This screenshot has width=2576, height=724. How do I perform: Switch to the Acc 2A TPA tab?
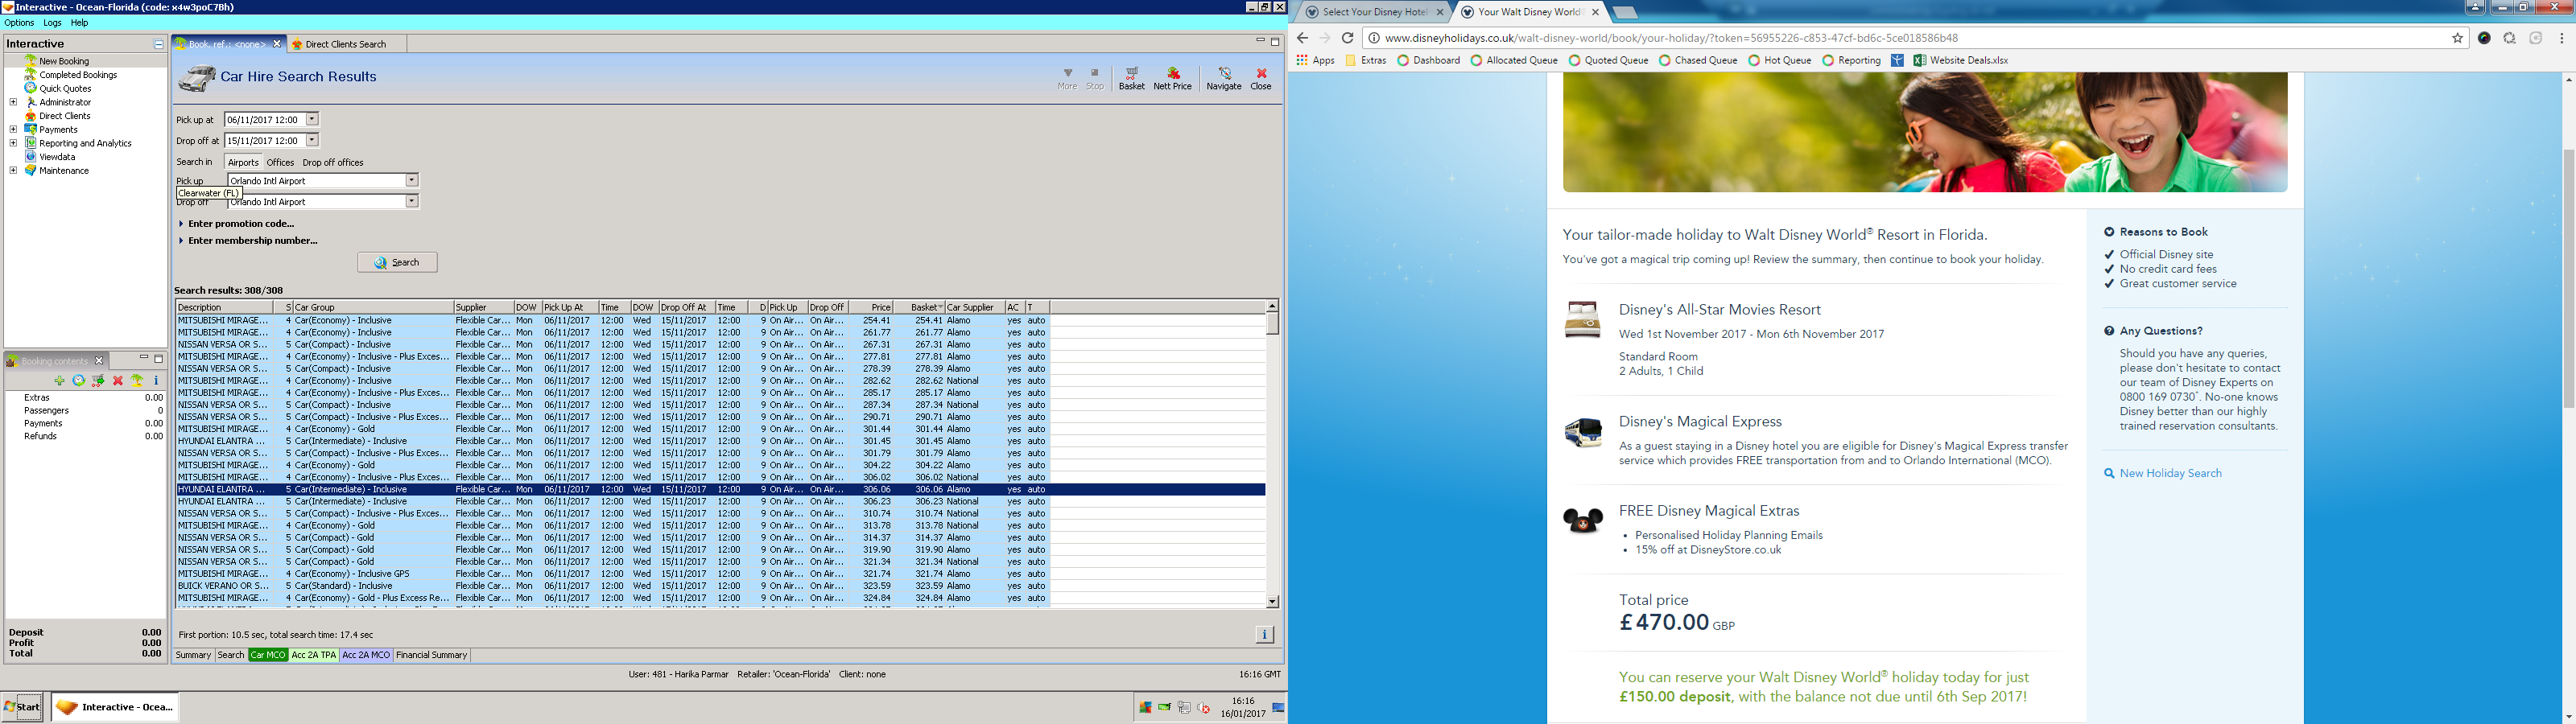[x=313, y=655]
